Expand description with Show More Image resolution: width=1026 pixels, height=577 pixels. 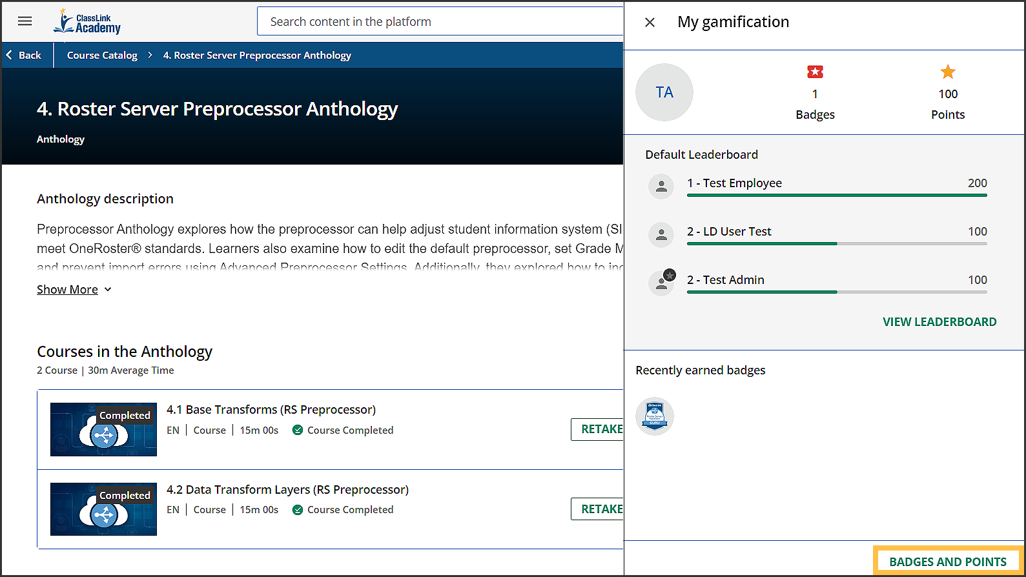click(74, 290)
